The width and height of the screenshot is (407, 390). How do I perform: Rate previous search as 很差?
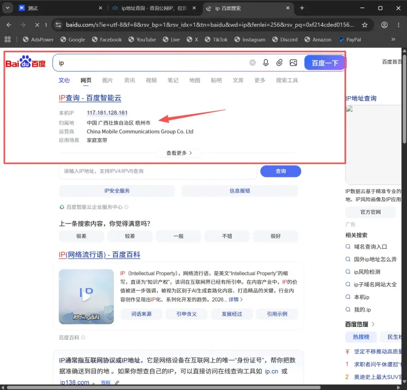tap(81, 236)
